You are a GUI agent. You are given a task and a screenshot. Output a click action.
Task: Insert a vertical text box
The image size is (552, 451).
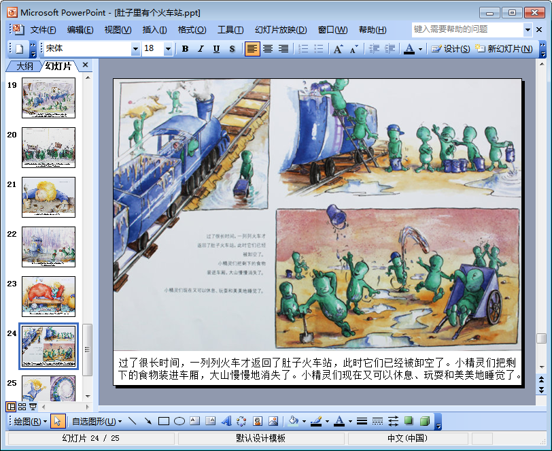210,421
